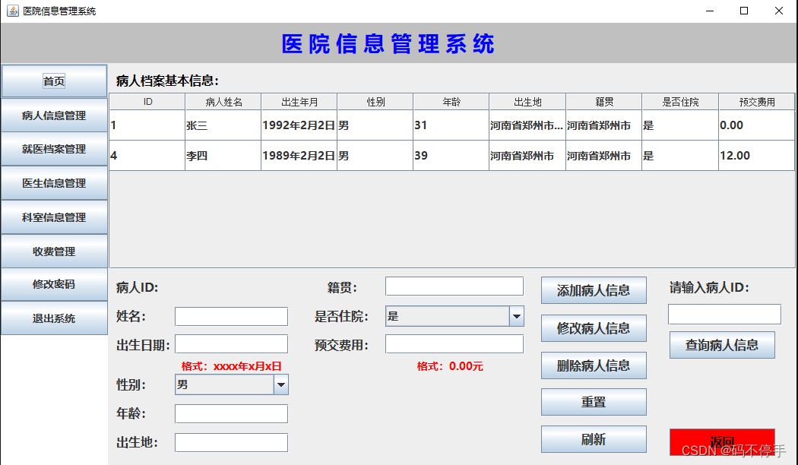Open the 性别 dropdown arrow
This screenshot has width=798, height=465.
[x=281, y=384]
